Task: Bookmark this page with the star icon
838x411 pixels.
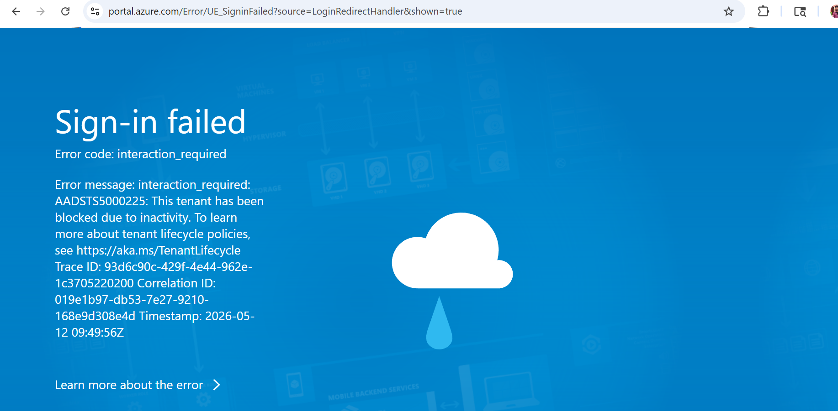Action: point(729,11)
